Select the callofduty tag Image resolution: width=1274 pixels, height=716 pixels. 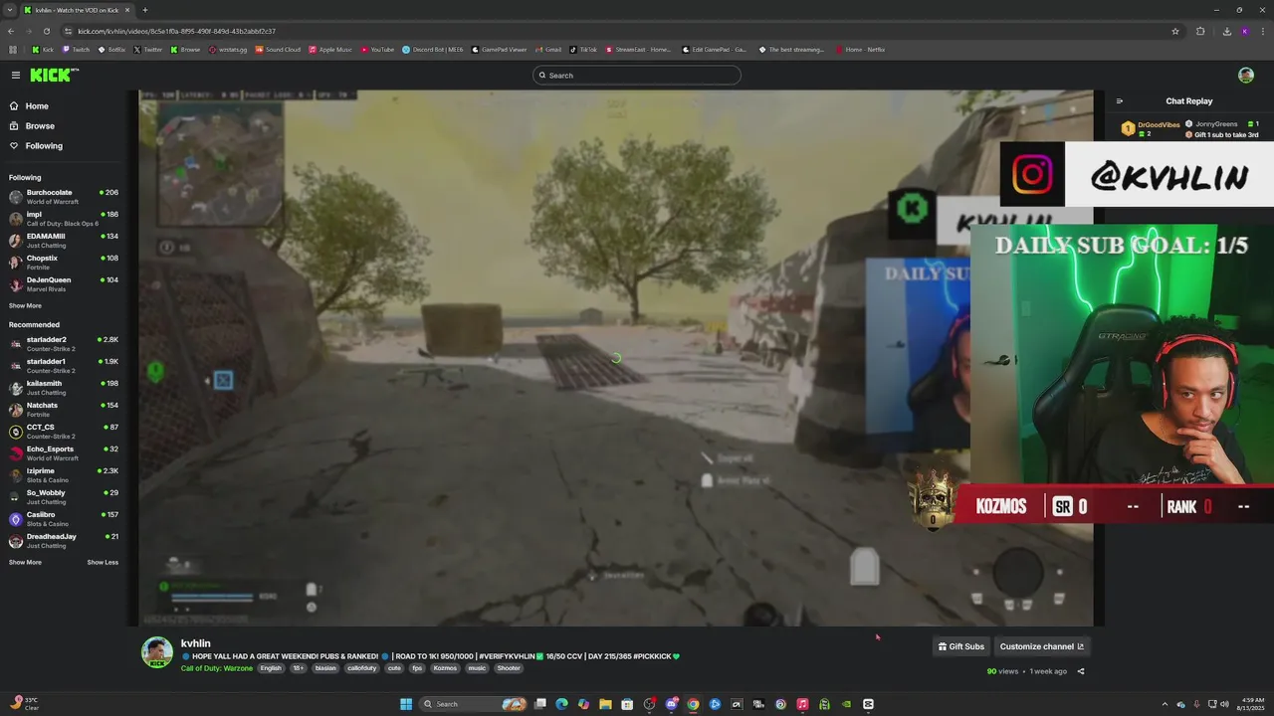coord(362,668)
